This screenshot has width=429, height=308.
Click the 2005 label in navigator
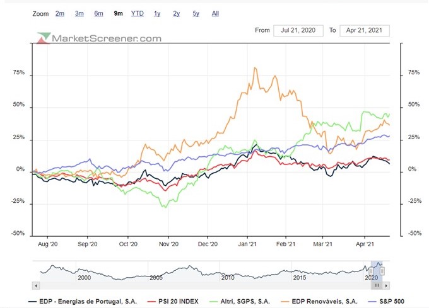[156, 278]
